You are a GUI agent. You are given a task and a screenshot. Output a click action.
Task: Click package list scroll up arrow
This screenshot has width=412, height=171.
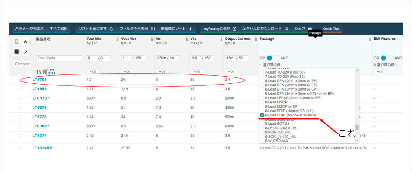point(357,70)
